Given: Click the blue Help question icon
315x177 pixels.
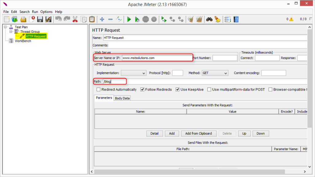Looking at the screenshot, I should [236, 19].
